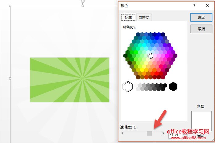Choose the purple rightmost hexagon swatch
The width and height of the screenshot is (215, 143).
coord(175,56)
